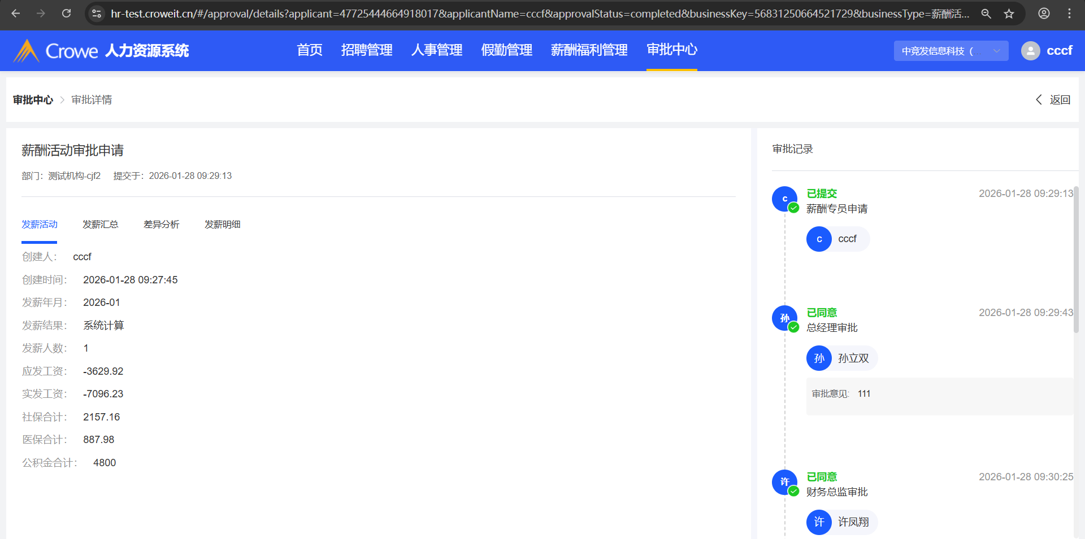Reload the page with refresh icon
The width and height of the screenshot is (1085, 539).
[66, 14]
